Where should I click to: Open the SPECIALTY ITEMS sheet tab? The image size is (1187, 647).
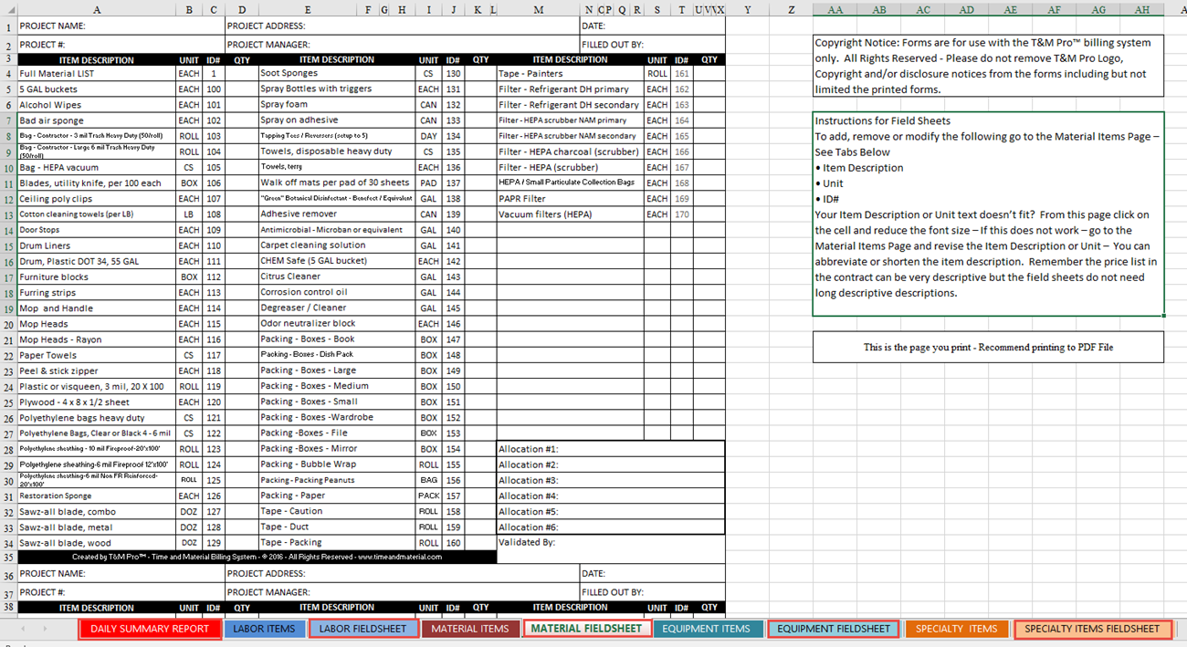pyautogui.click(x=956, y=629)
